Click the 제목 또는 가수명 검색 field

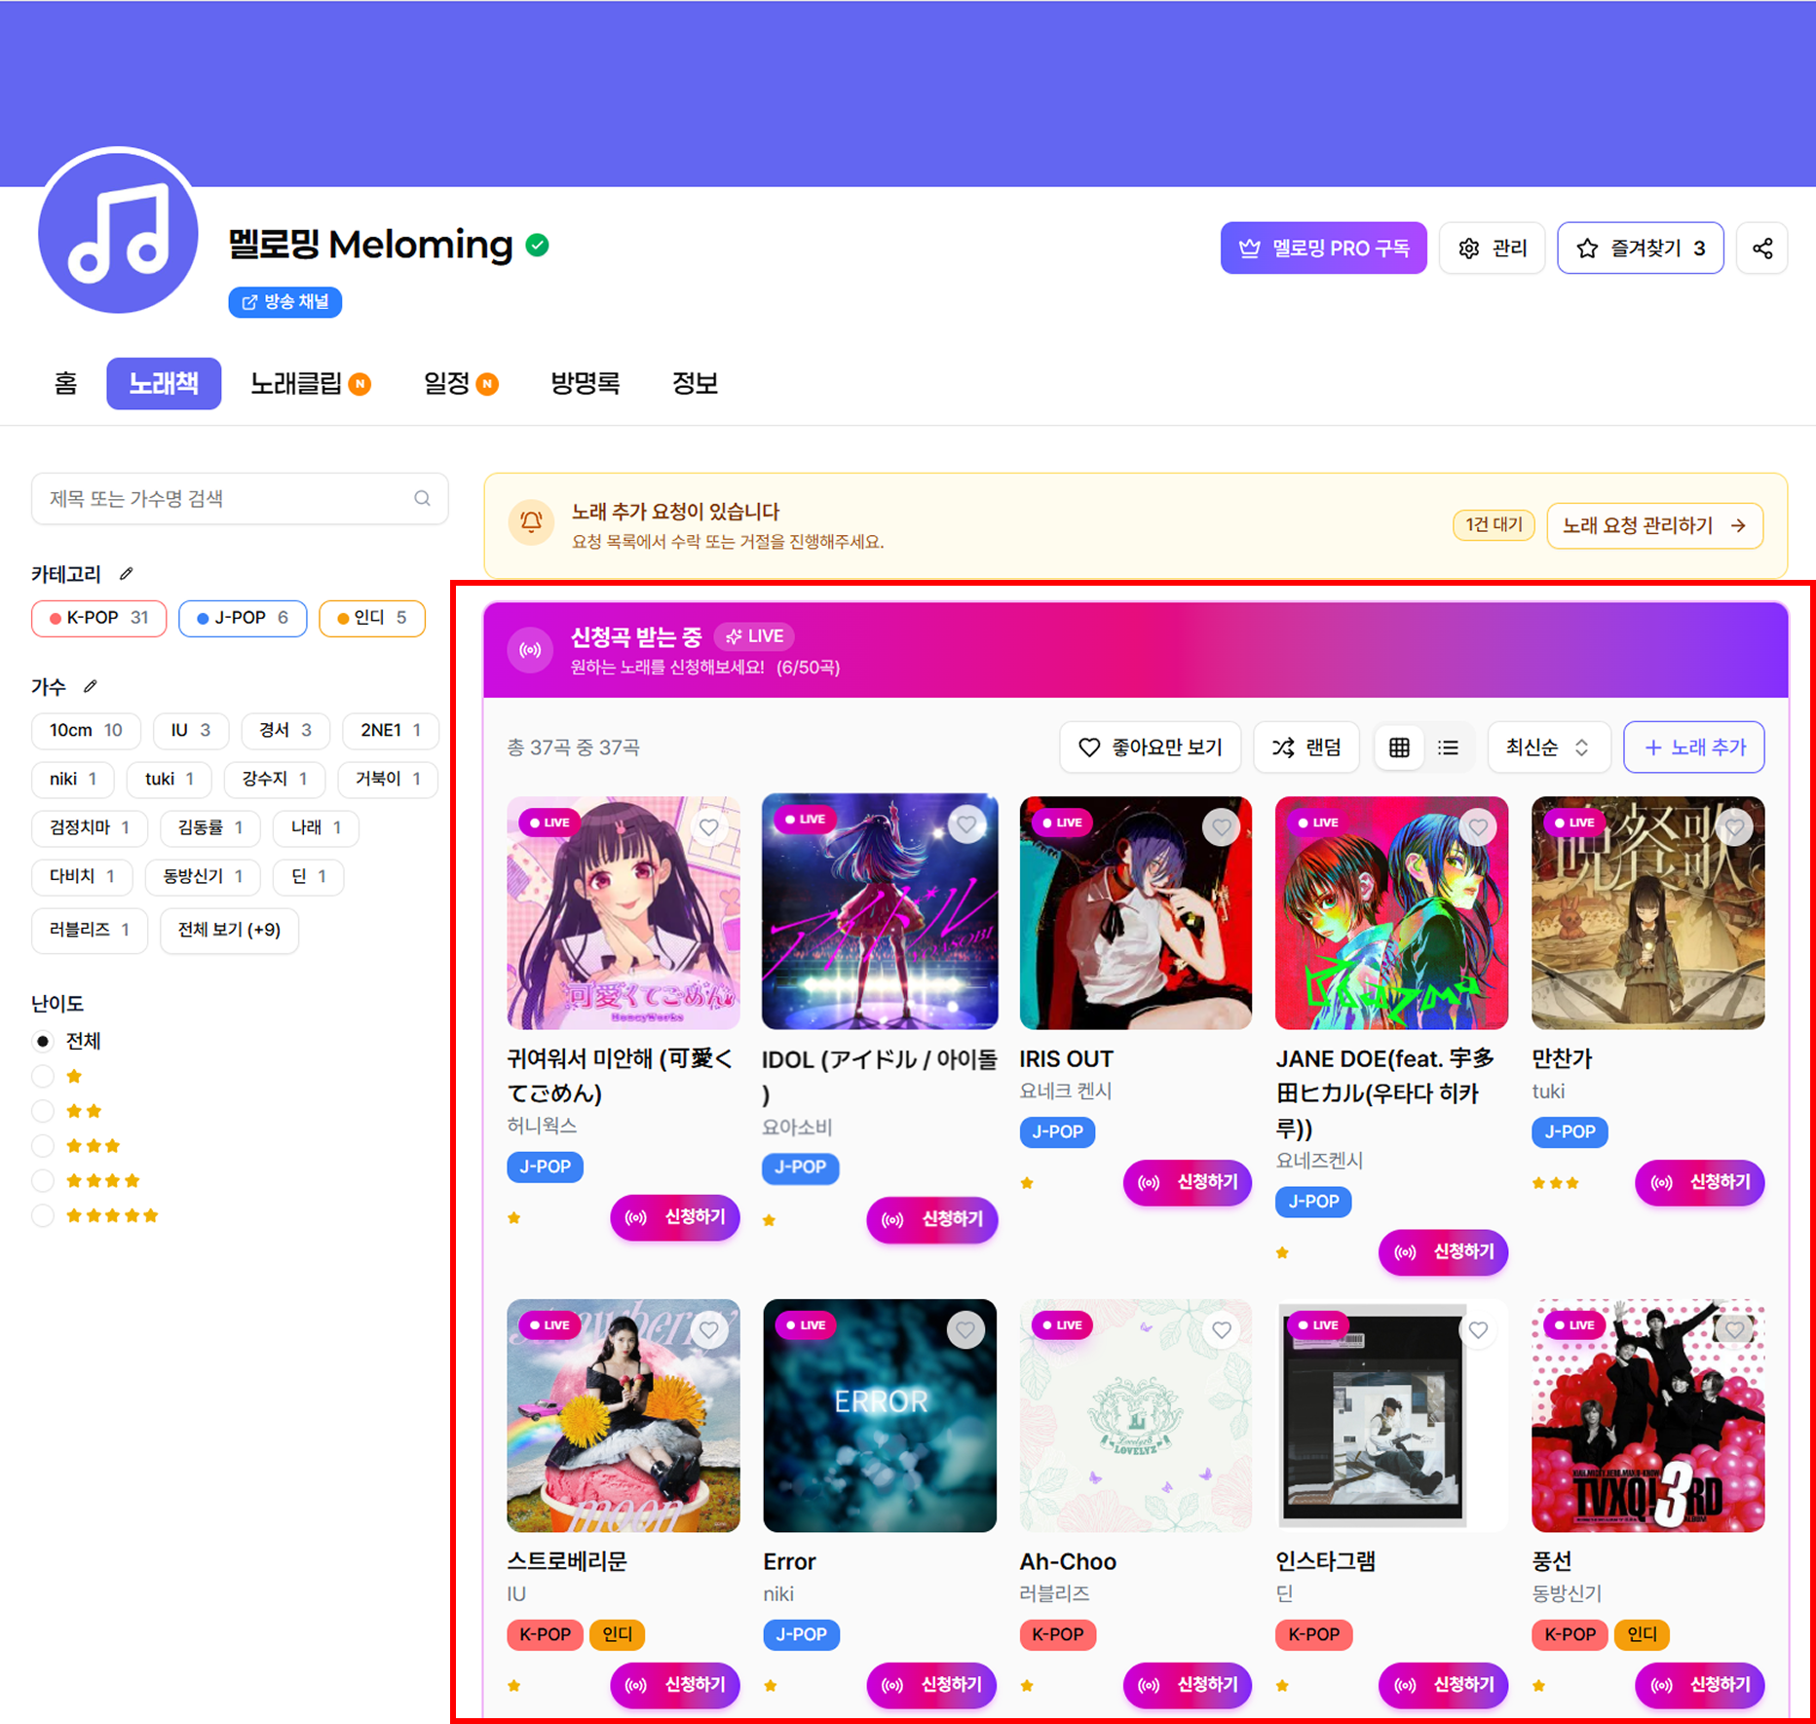(240, 499)
